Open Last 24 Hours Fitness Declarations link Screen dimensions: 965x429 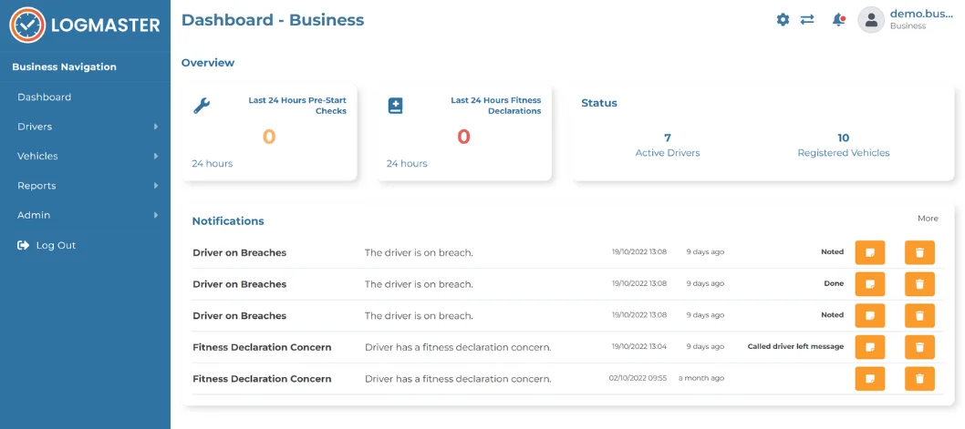click(x=496, y=106)
